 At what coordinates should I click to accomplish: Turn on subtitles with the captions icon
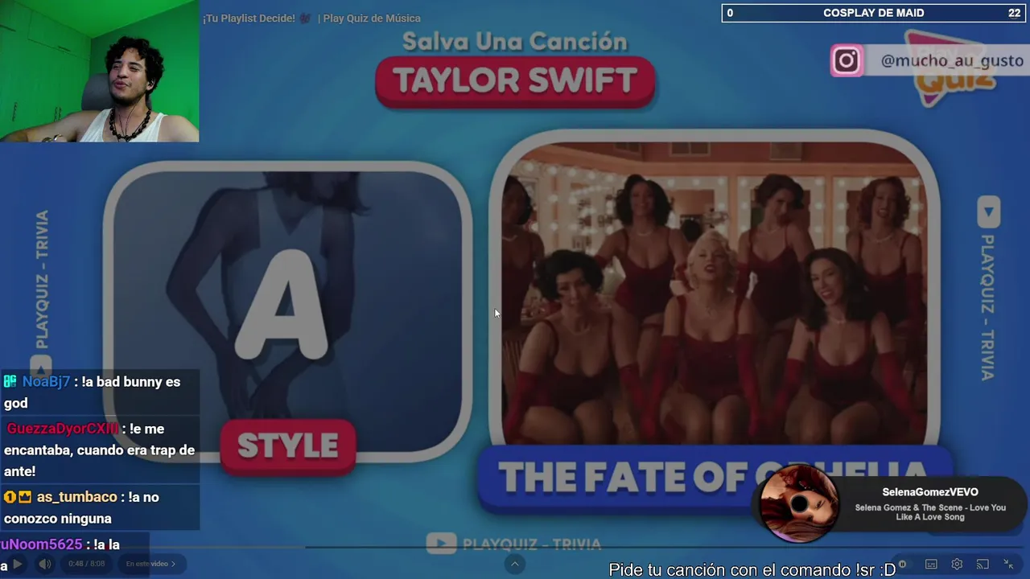pyautogui.click(x=931, y=565)
